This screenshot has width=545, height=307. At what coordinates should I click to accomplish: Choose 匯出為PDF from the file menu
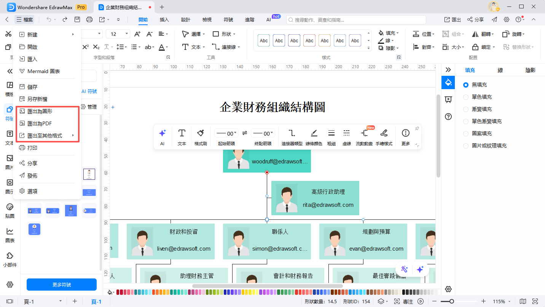click(40, 123)
